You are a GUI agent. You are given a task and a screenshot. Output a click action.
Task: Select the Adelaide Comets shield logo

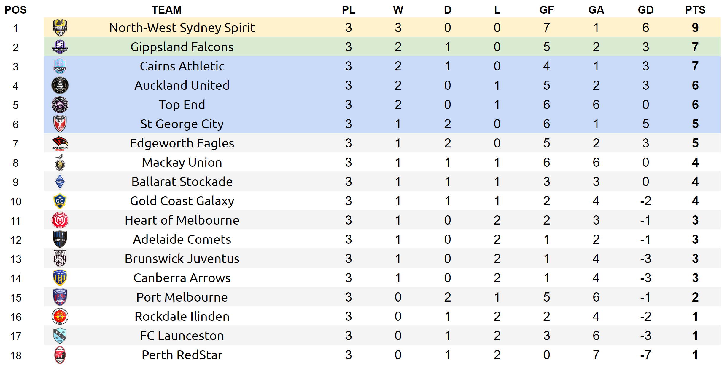(x=60, y=239)
